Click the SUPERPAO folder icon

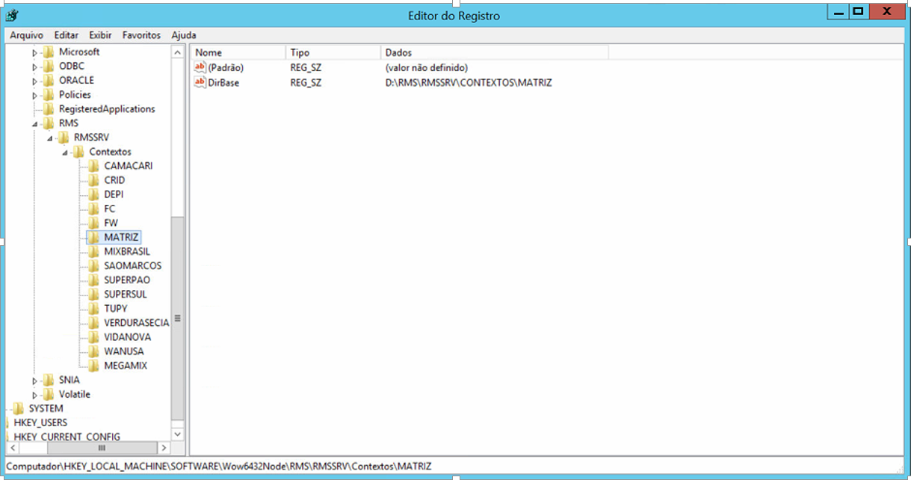click(93, 280)
